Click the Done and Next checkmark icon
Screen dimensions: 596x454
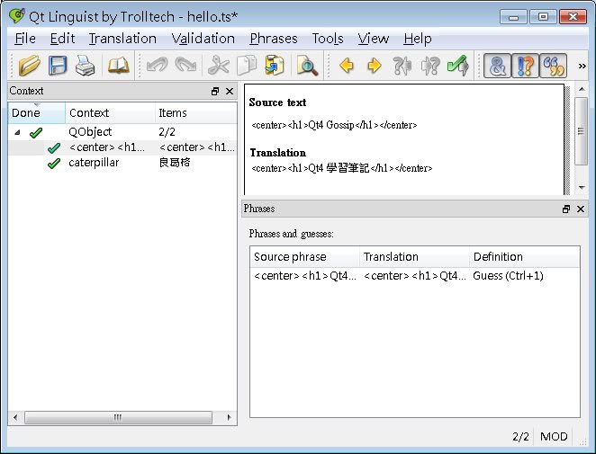[x=458, y=66]
